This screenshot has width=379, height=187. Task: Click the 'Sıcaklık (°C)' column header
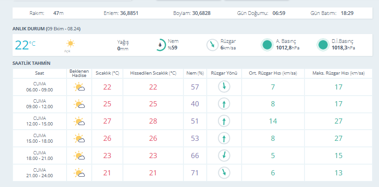click(x=107, y=73)
